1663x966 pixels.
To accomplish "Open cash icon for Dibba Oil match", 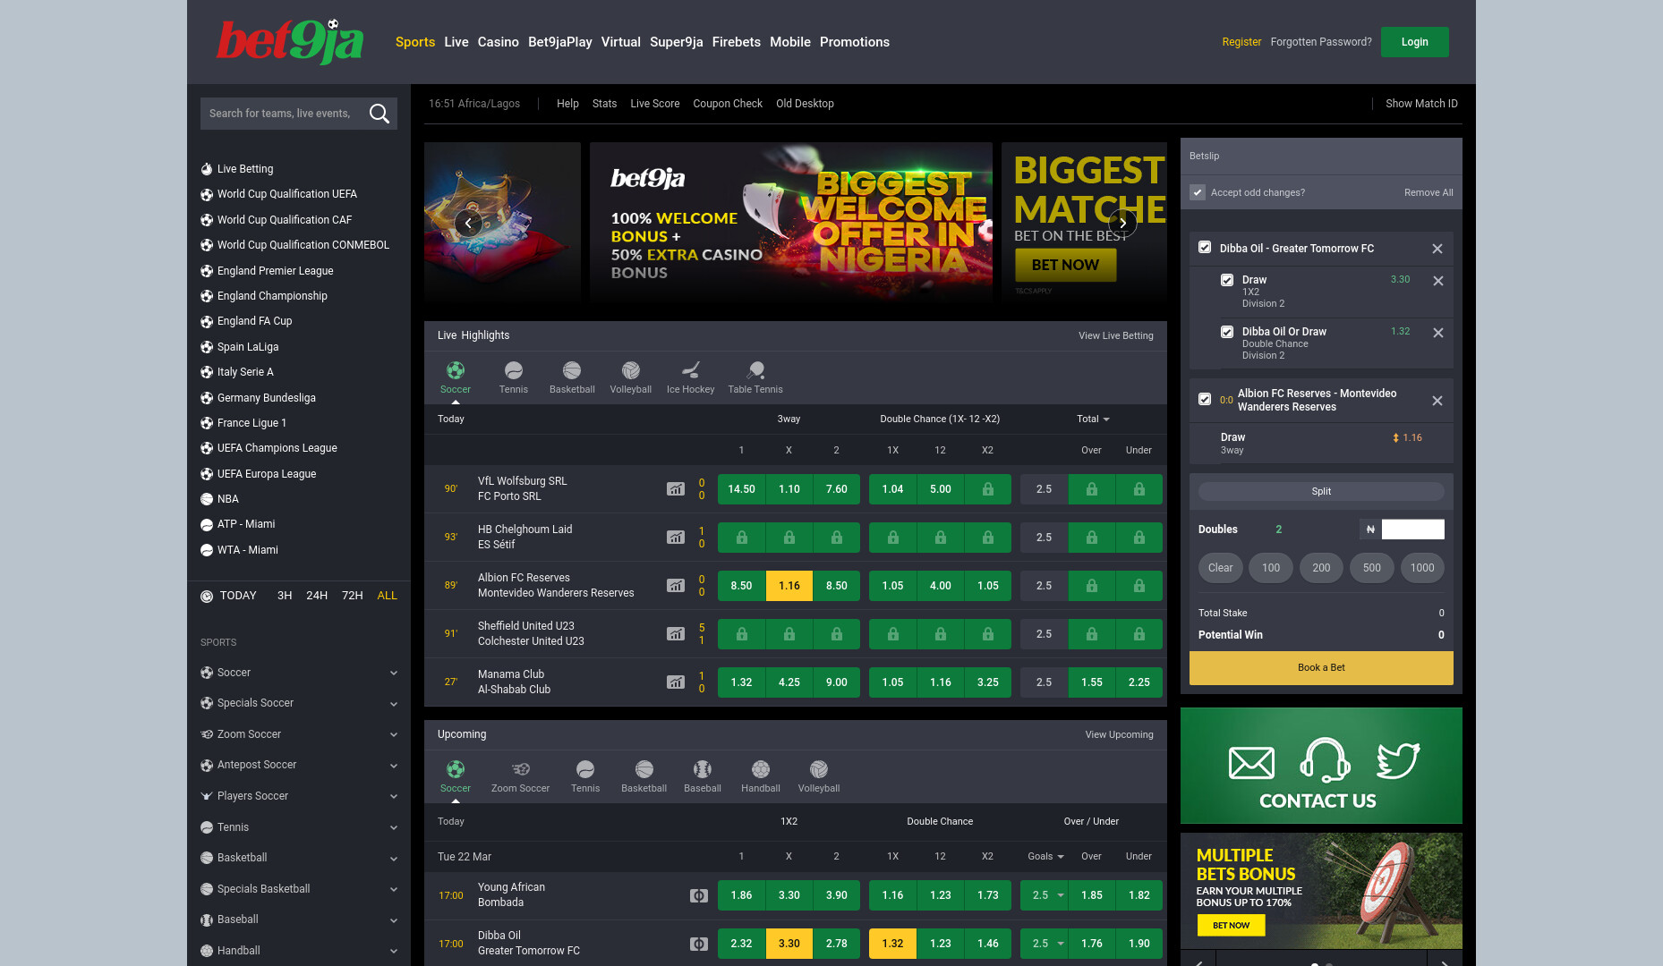I will coord(699,944).
